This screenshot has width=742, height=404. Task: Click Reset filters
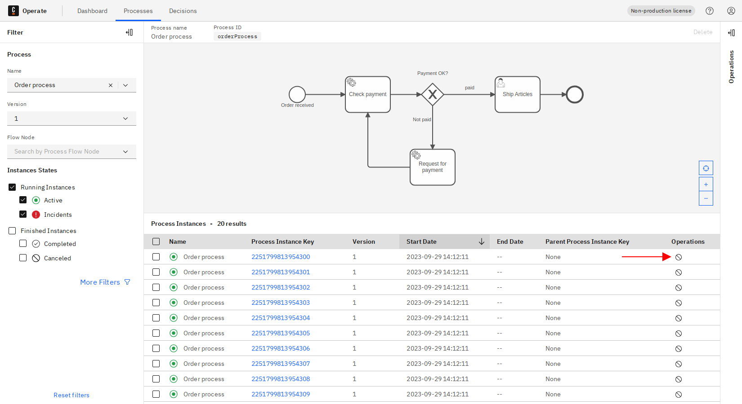tap(72, 395)
